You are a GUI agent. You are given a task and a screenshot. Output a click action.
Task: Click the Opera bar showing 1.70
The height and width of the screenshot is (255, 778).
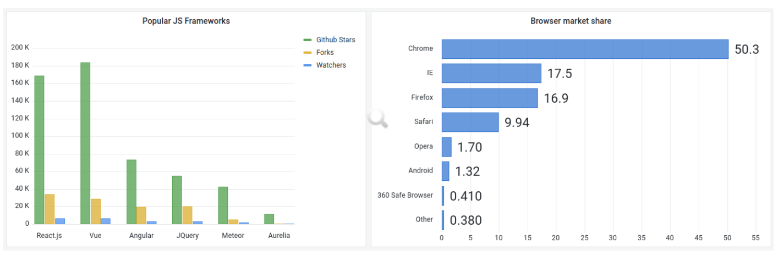click(x=446, y=147)
